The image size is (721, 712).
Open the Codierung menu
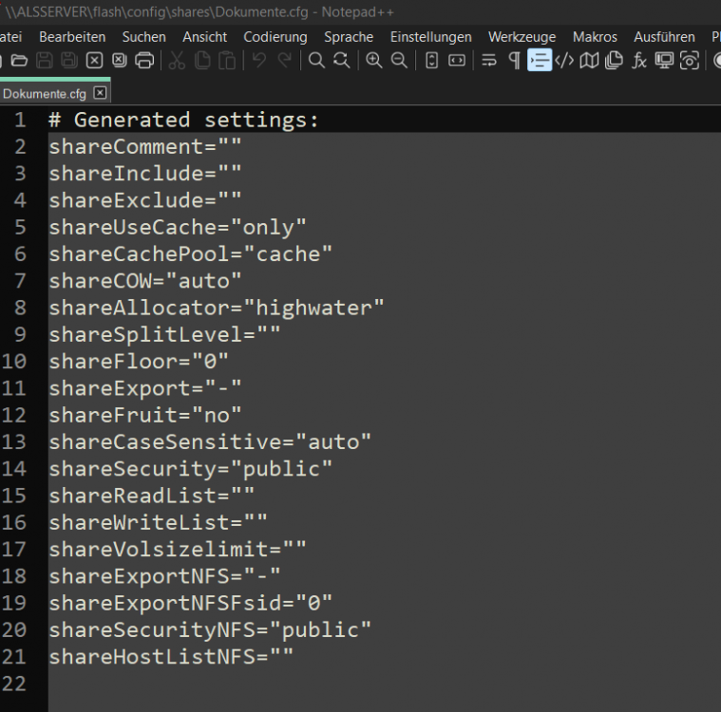(x=275, y=37)
